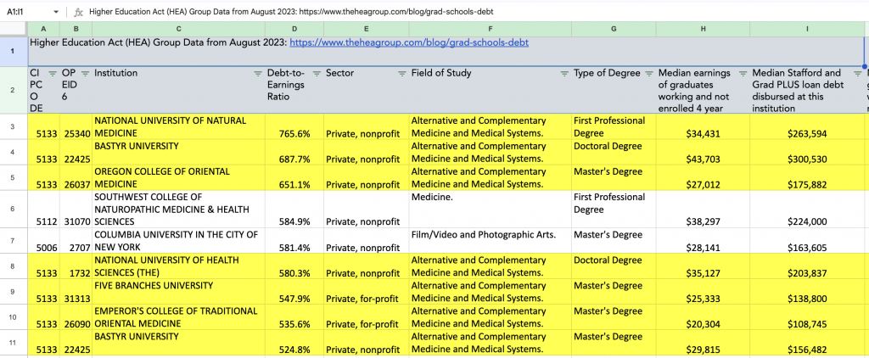The height and width of the screenshot is (358, 869).
Task: Open the Sector column filter icon
Action: pyautogui.click(x=401, y=74)
